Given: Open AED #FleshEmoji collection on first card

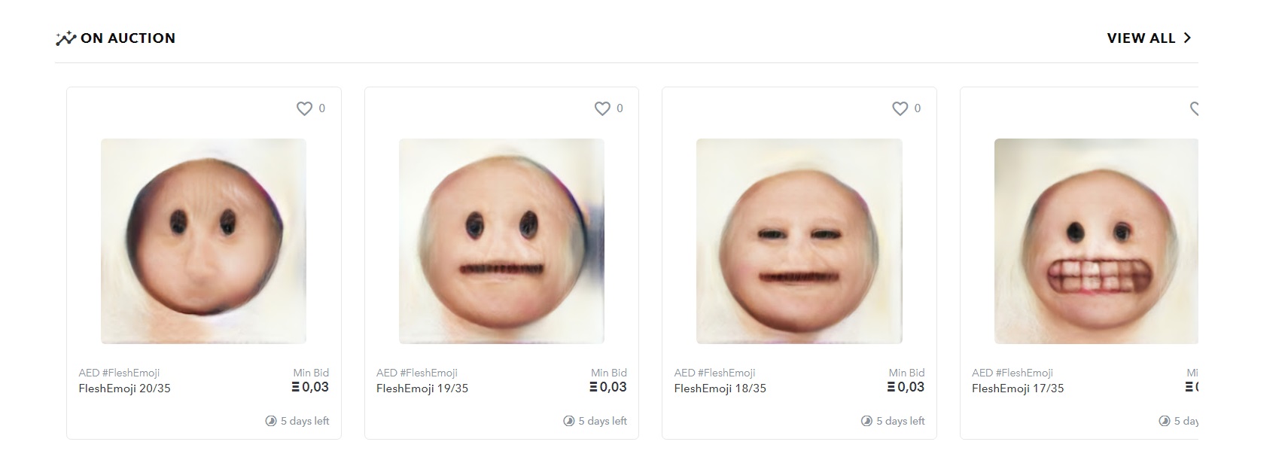Looking at the screenshot, I should [119, 373].
